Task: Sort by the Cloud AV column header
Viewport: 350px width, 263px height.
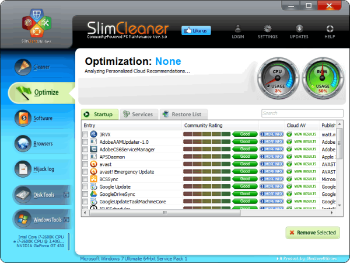Action: click(x=302, y=126)
